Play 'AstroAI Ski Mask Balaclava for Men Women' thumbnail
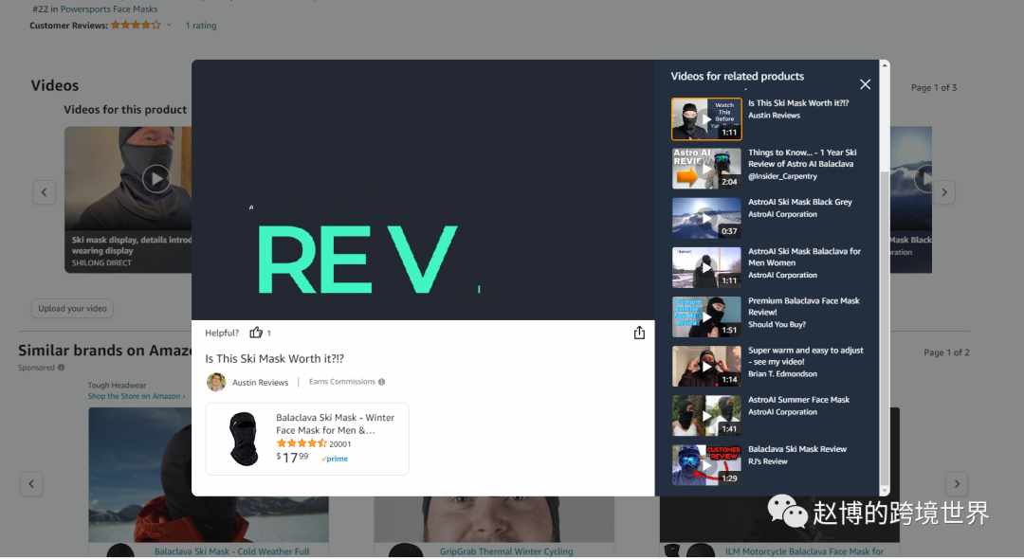The width and height of the screenshot is (1024, 559). (706, 267)
